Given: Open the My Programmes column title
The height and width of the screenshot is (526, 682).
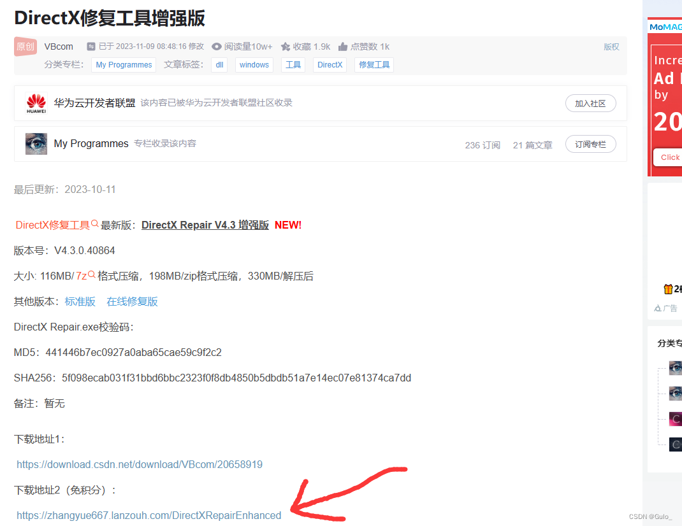Looking at the screenshot, I should click(91, 143).
